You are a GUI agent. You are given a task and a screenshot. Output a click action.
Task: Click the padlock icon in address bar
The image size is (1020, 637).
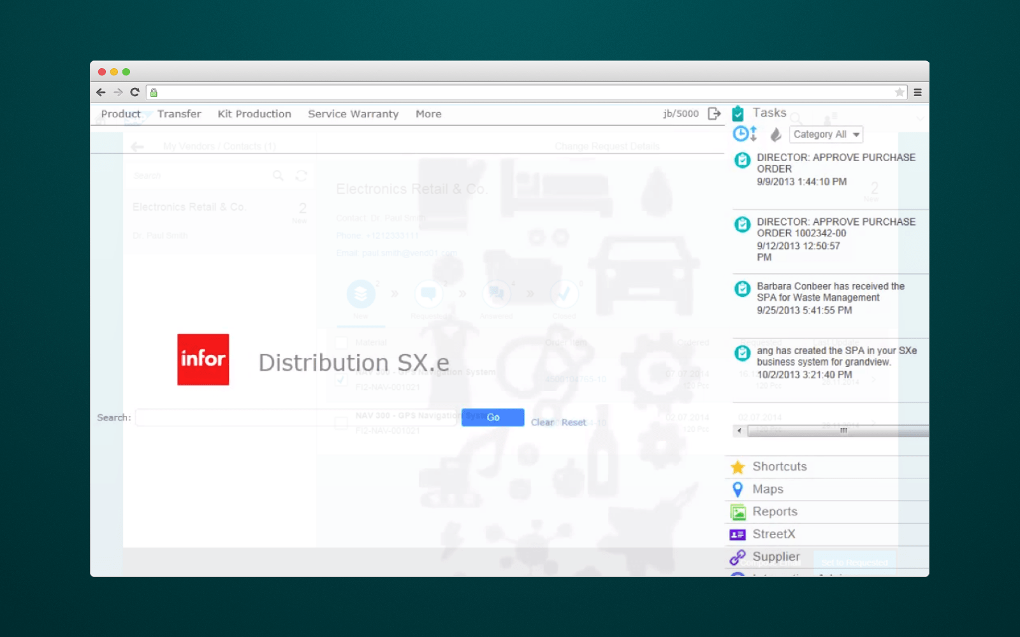coord(154,92)
